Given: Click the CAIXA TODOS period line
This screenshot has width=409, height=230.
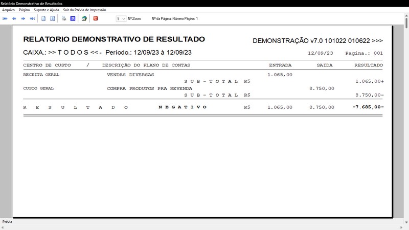Looking at the screenshot, I should point(107,53).
